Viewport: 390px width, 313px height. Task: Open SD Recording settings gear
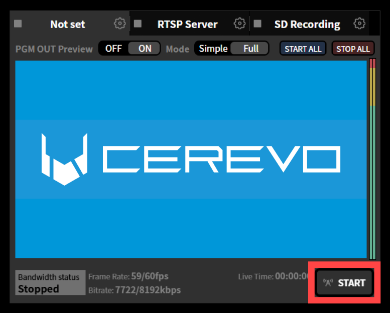click(x=359, y=24)
